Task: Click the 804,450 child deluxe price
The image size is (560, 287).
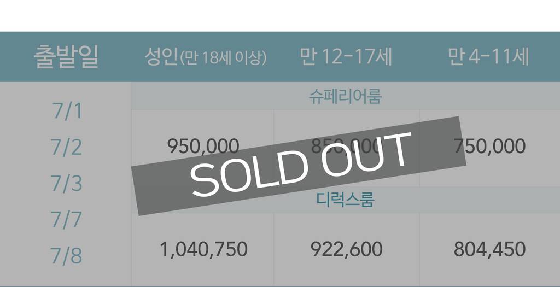Action: point(489,249)
